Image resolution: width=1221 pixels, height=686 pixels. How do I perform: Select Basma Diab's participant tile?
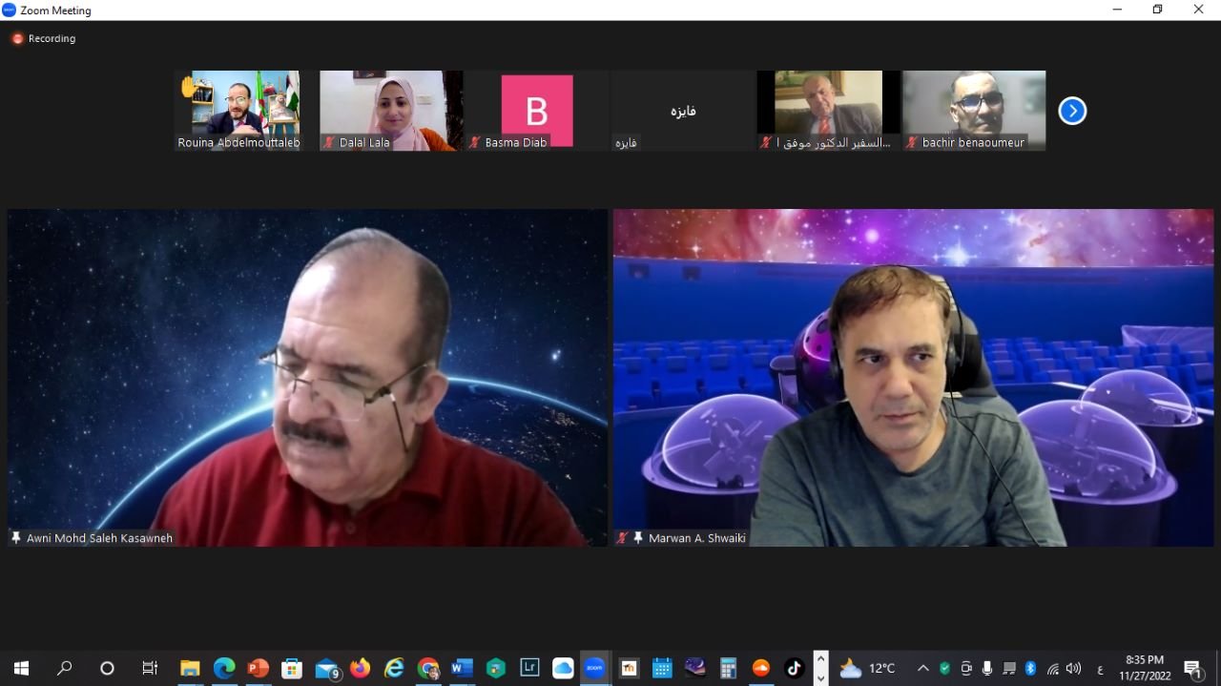click(537, 111)
